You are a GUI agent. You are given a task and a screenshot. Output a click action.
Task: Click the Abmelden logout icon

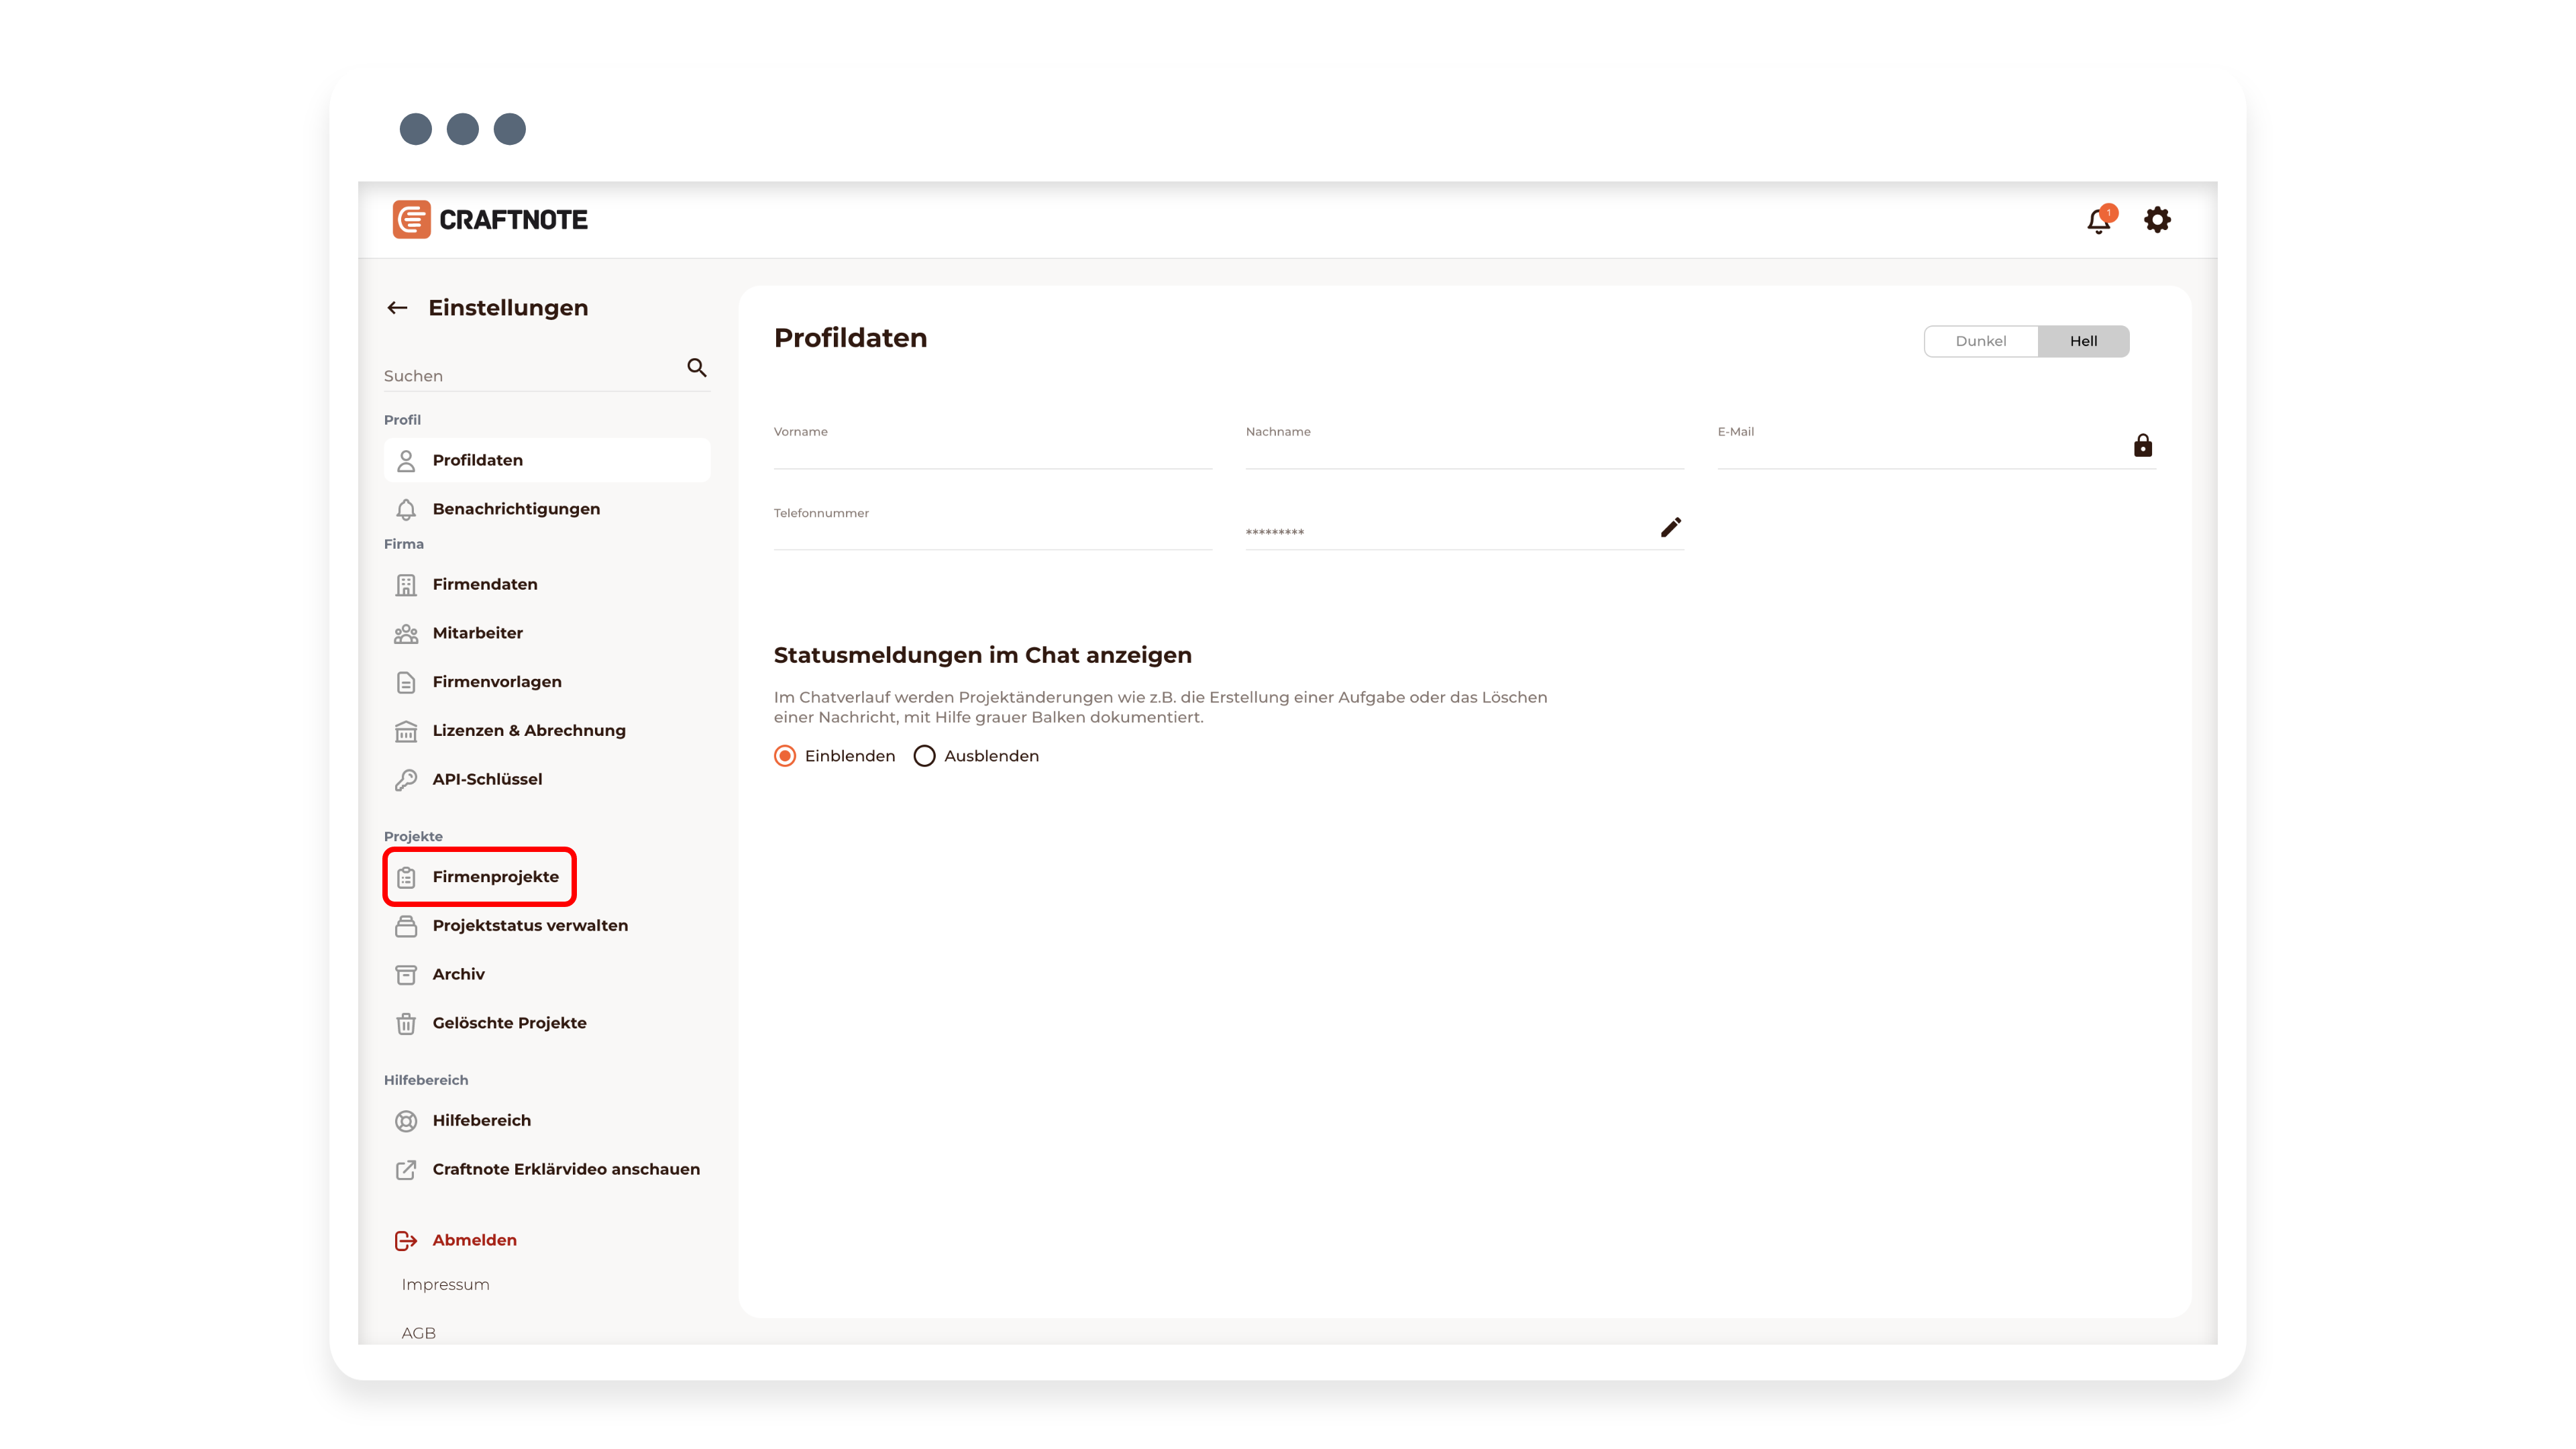(x=406, y=1241)
